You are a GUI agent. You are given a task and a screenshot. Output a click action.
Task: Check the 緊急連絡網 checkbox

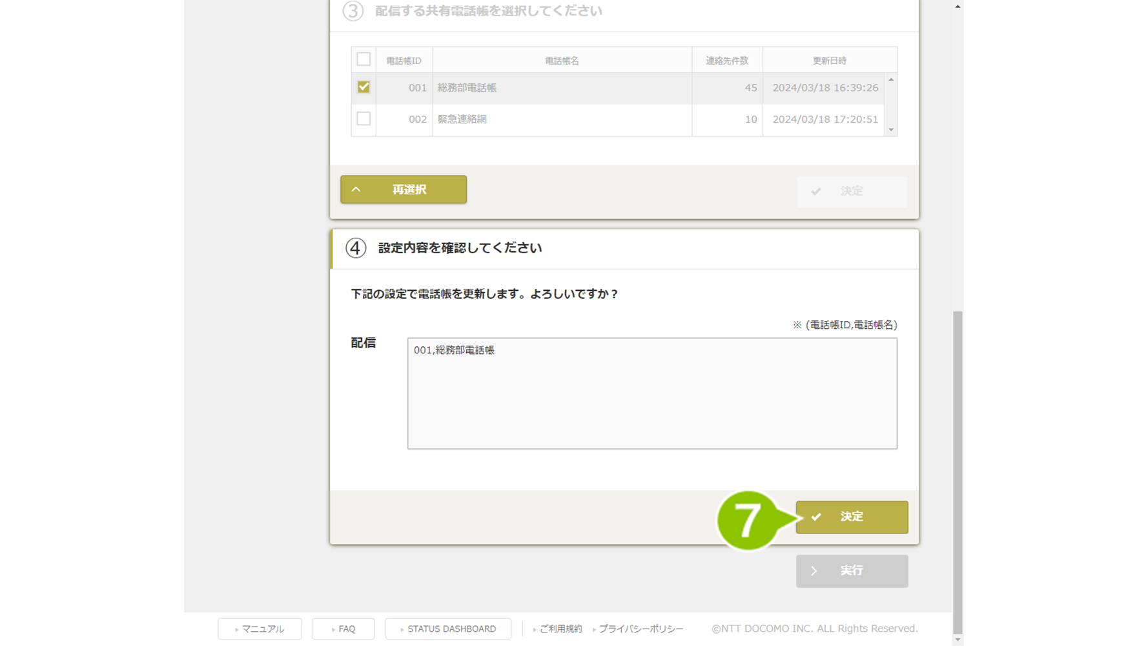364,119
